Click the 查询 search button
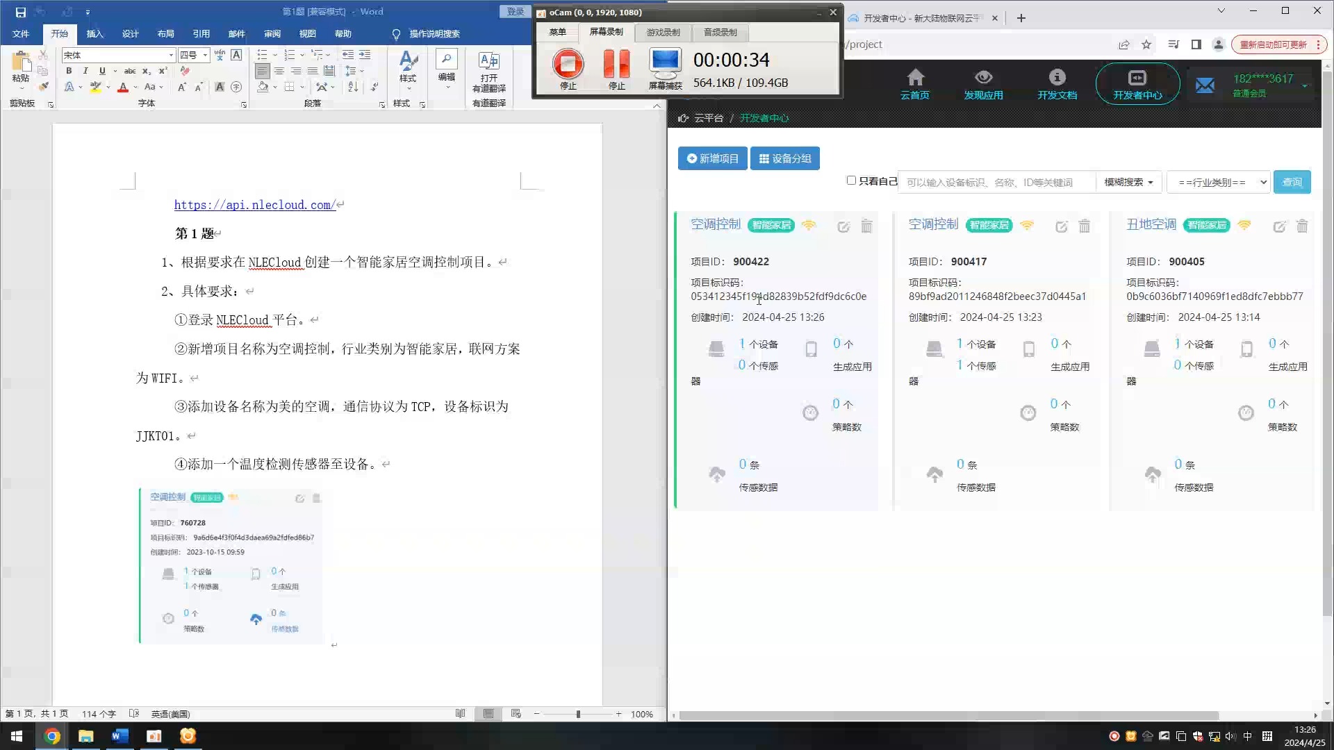The height and width of the screenshot is (750, 1334). click(x=1292, y=182)
